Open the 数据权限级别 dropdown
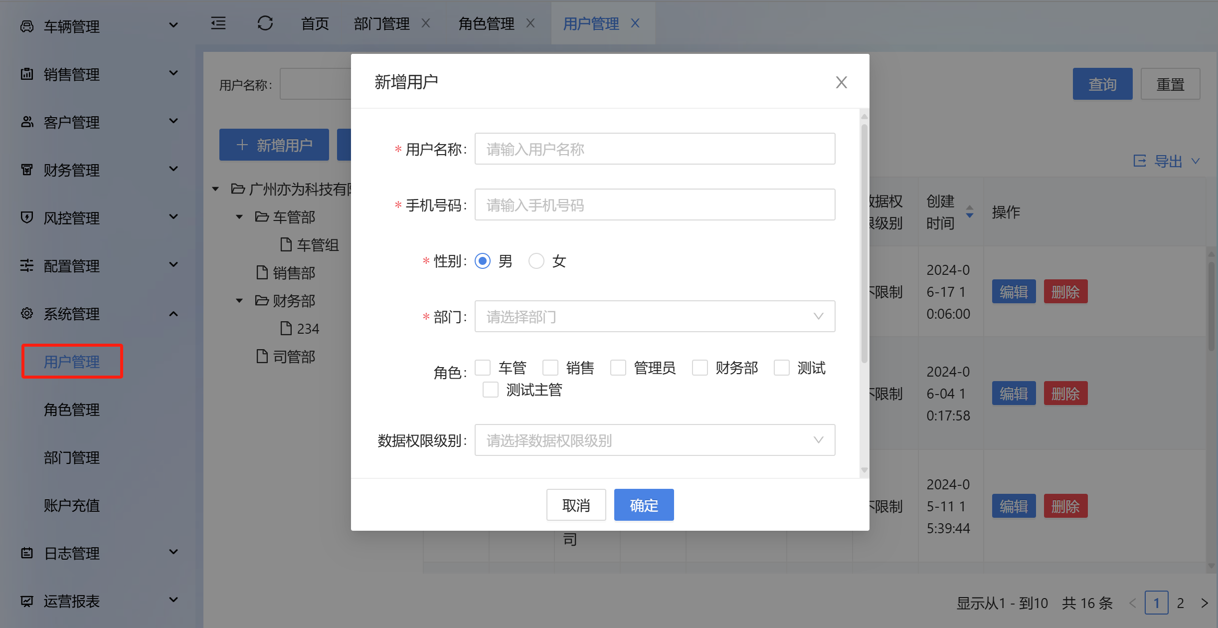The width and height of the screenshot is (1218, 628). tap(655, 440)
